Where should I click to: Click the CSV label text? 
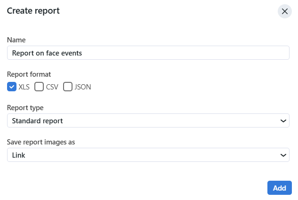point(52,87)
